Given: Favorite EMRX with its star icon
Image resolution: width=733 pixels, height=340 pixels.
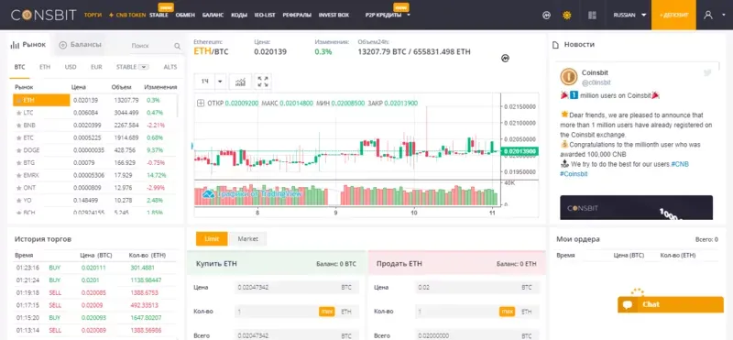Looking at the screenshot, I should (18, 175).
